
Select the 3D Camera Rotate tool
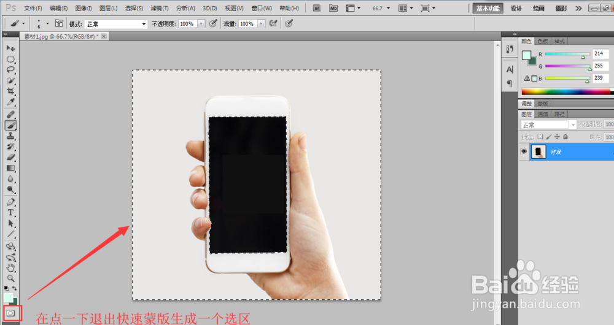[10, 258]
